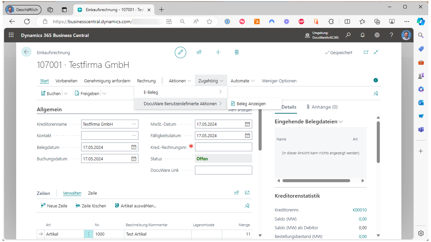431x242 pixels.
Task: Click horizontal scrollbar in Eingehende Belegdateien
Action: (x=316, y=180)
